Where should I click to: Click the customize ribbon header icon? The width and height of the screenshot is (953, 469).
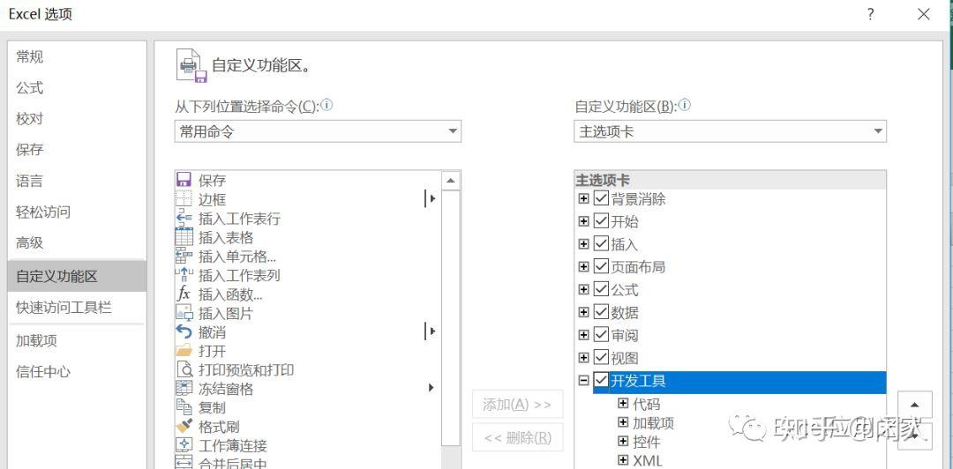pyautogui.click(x=191, y=65)
